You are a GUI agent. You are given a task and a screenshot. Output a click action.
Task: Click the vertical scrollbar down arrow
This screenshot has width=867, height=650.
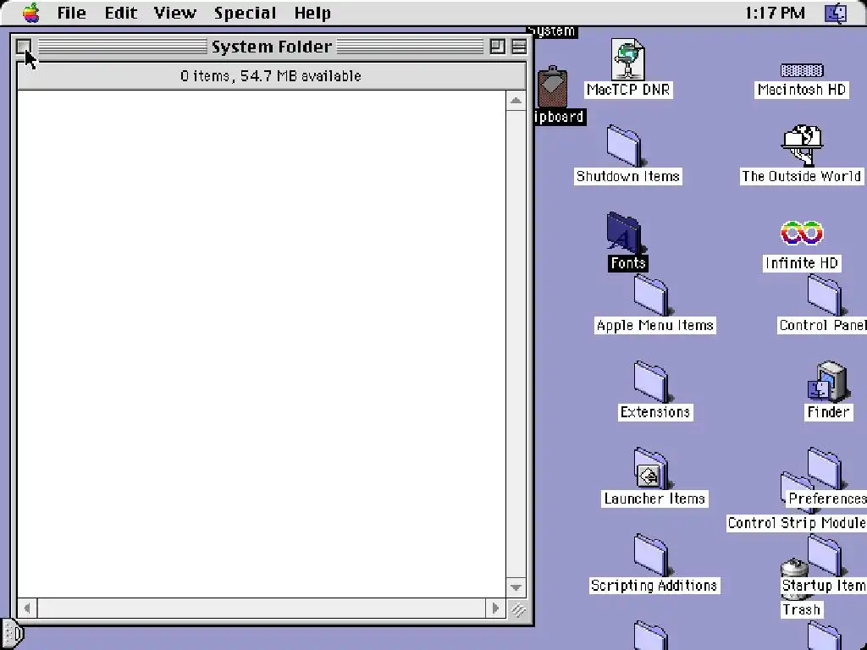pyautogui.click(x=516, y=587)
